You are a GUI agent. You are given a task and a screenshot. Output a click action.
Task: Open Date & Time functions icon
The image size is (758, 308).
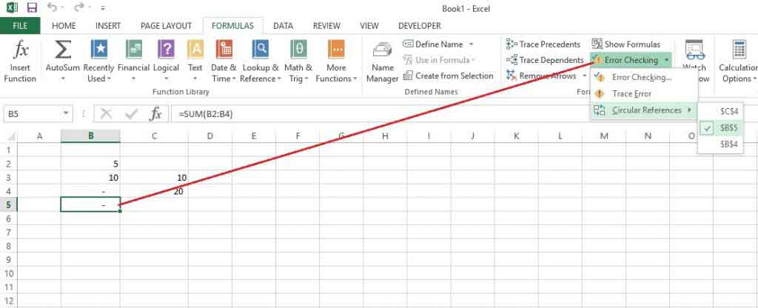224,50
